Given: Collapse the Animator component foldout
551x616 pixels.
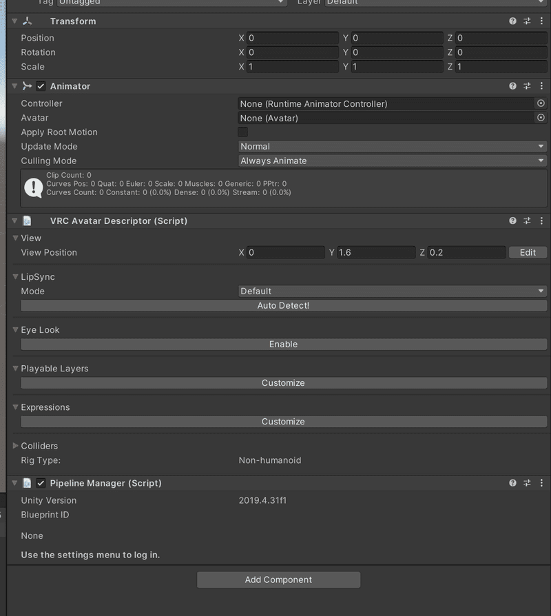Looking at the screenshot, I should coord(14,86).
